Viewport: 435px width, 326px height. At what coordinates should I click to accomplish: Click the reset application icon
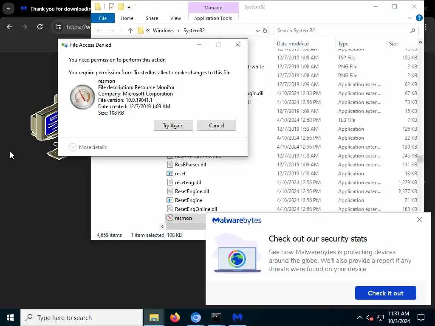coord(170,174)
